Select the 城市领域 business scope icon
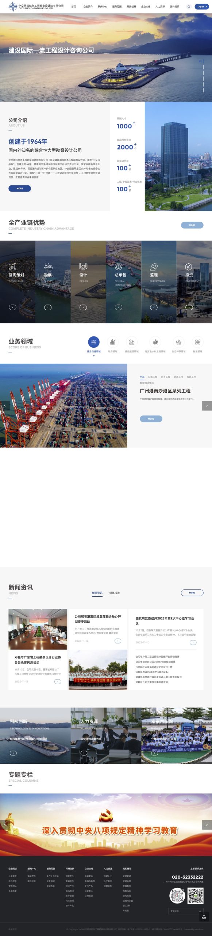 tap(113, 342)
